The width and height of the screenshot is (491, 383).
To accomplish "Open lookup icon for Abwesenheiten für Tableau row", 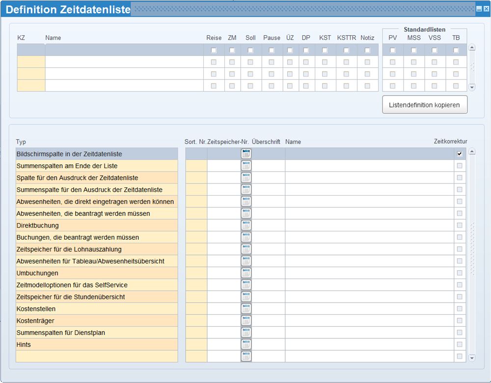I will click(246, 261).
